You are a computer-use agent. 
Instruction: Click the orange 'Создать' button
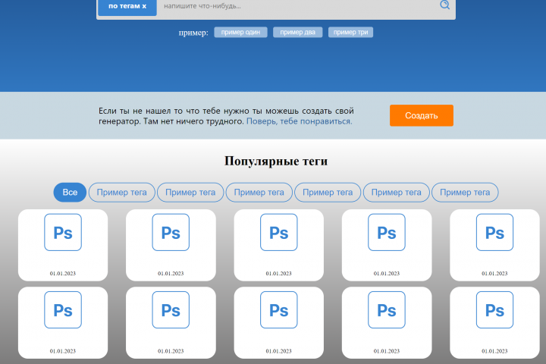point(422,115)
